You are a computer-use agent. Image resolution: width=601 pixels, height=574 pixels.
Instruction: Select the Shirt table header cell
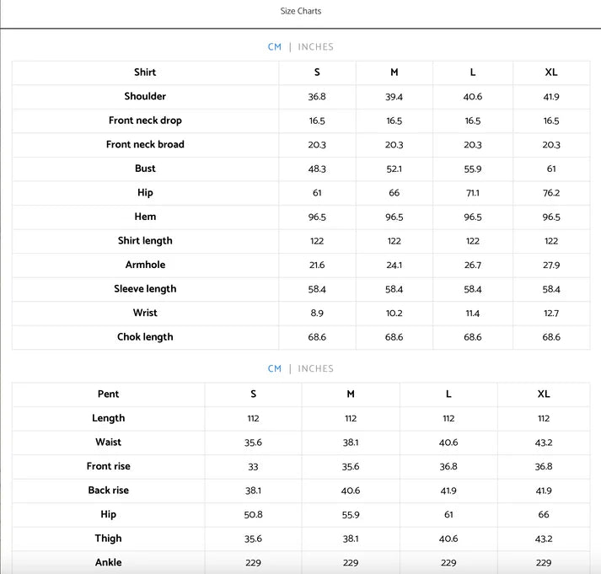pos(145,72)
